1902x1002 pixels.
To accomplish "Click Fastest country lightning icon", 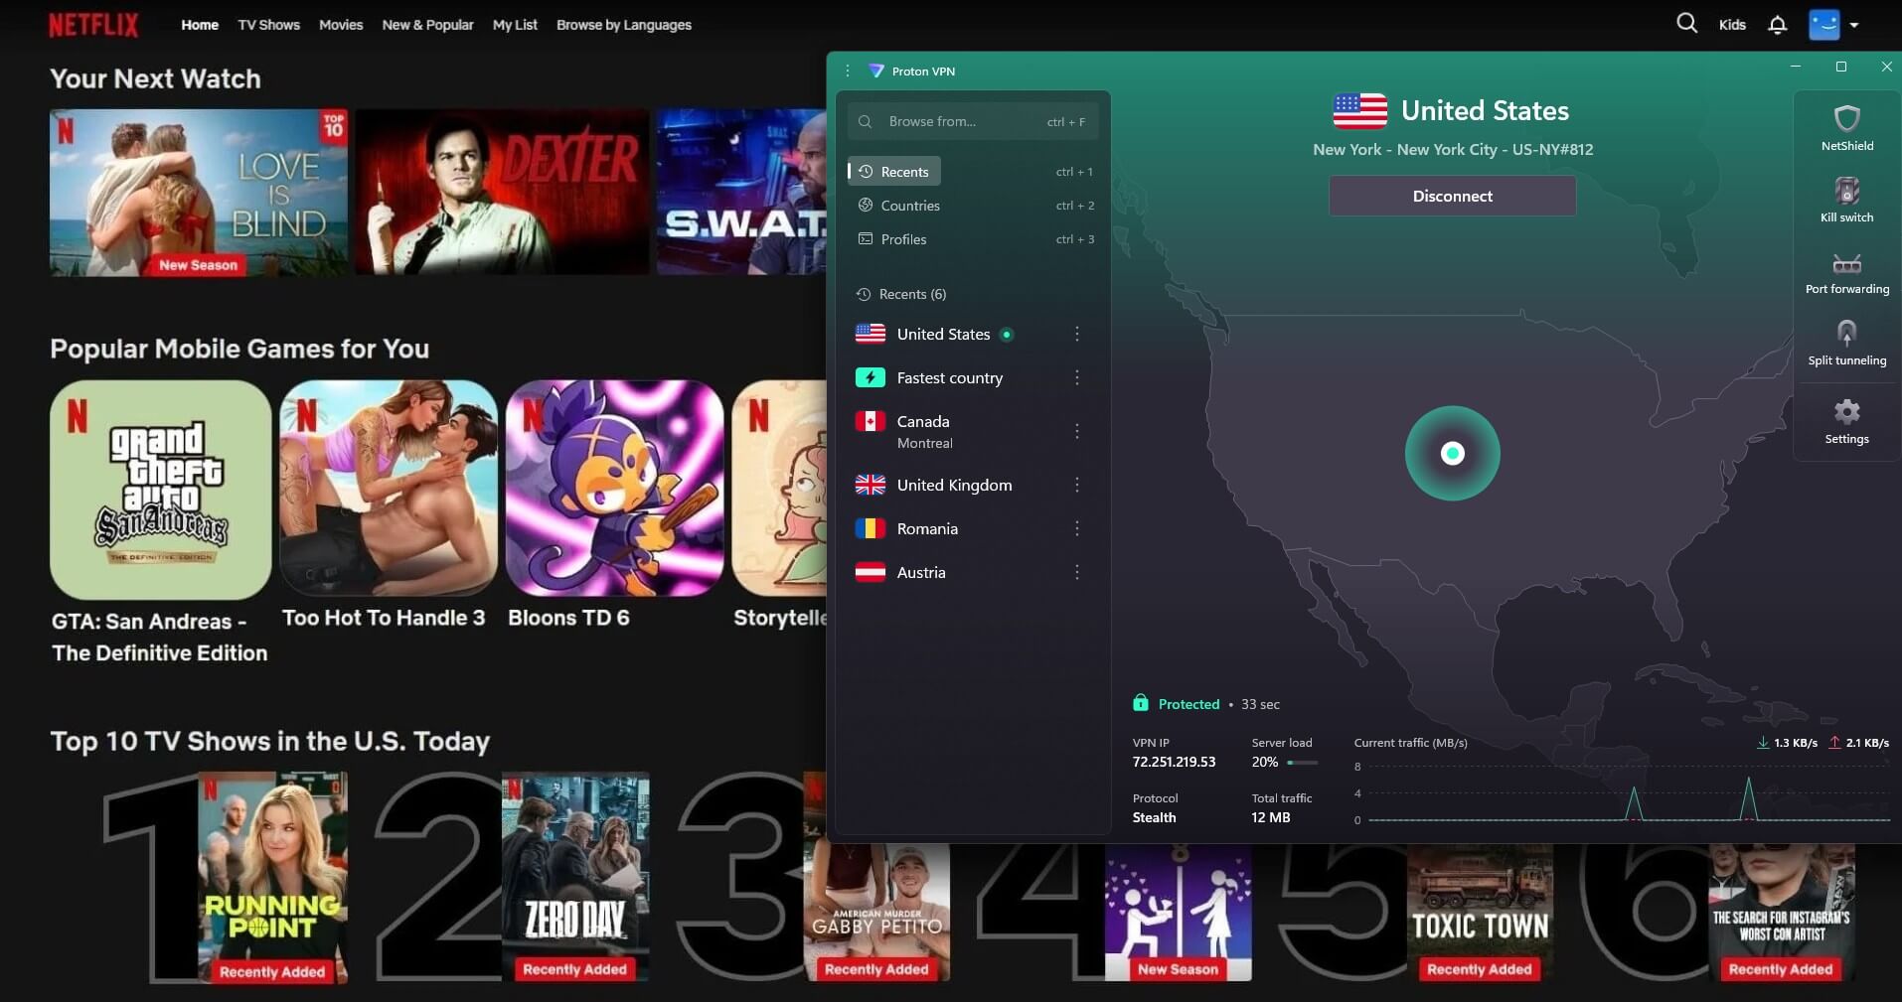I will pos(871,377).
